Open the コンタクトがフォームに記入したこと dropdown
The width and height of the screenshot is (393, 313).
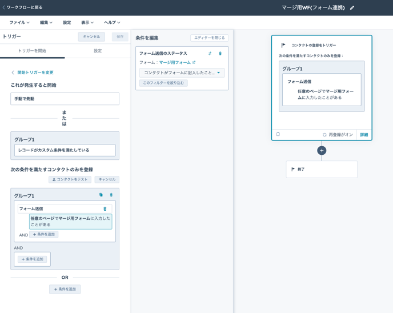(x=182, y=73)
